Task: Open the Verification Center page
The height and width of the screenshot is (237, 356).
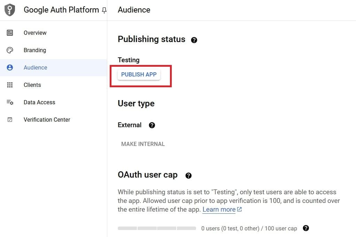Action: [x=47, y=120]
